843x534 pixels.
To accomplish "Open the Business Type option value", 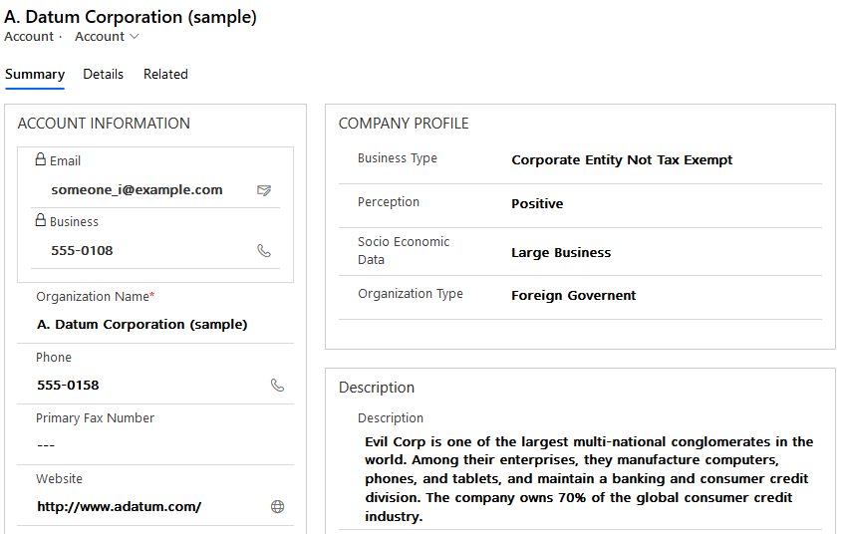I will (x=622, y=160).
